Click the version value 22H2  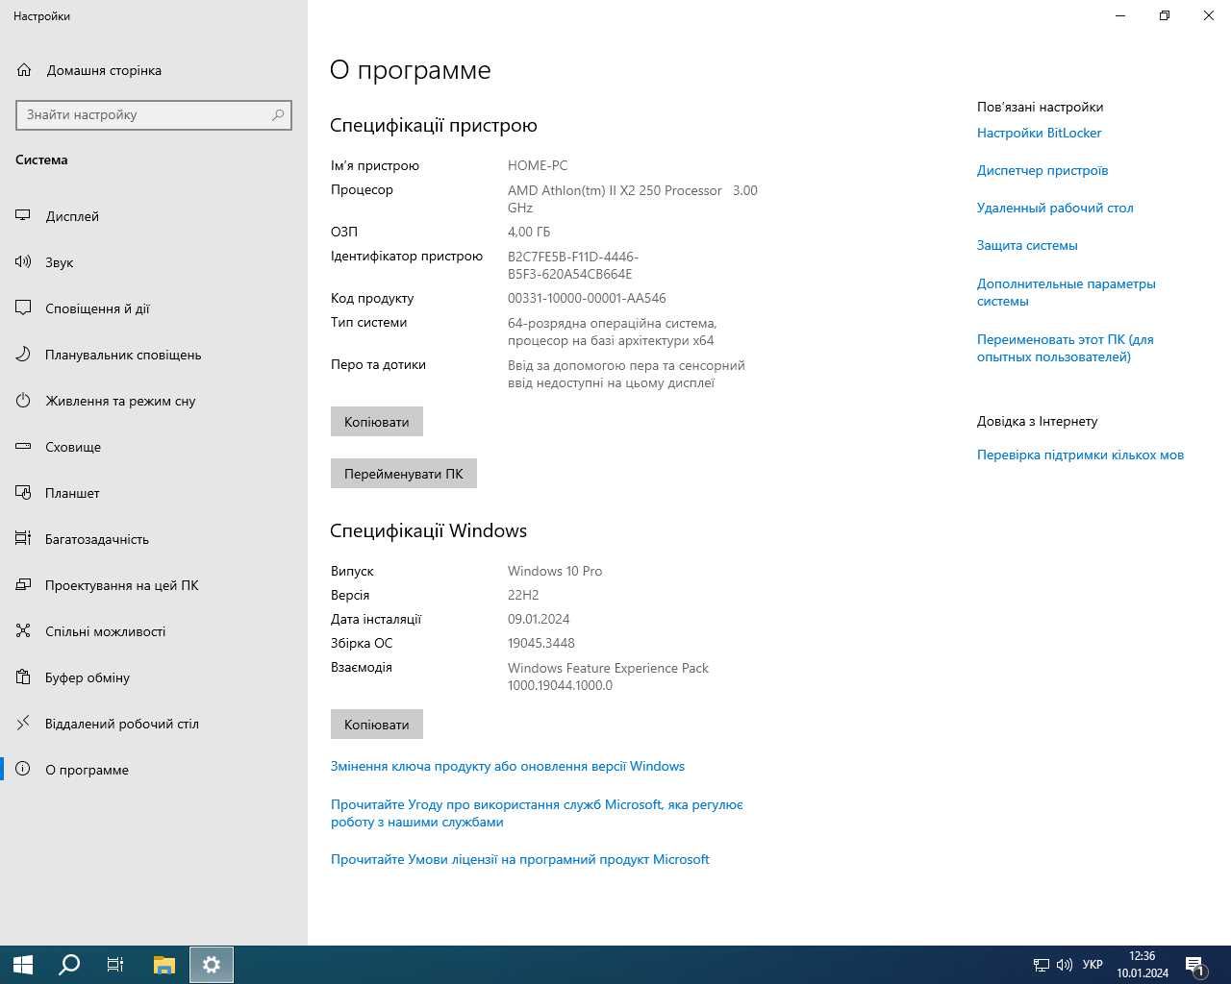tap(523, 595)
